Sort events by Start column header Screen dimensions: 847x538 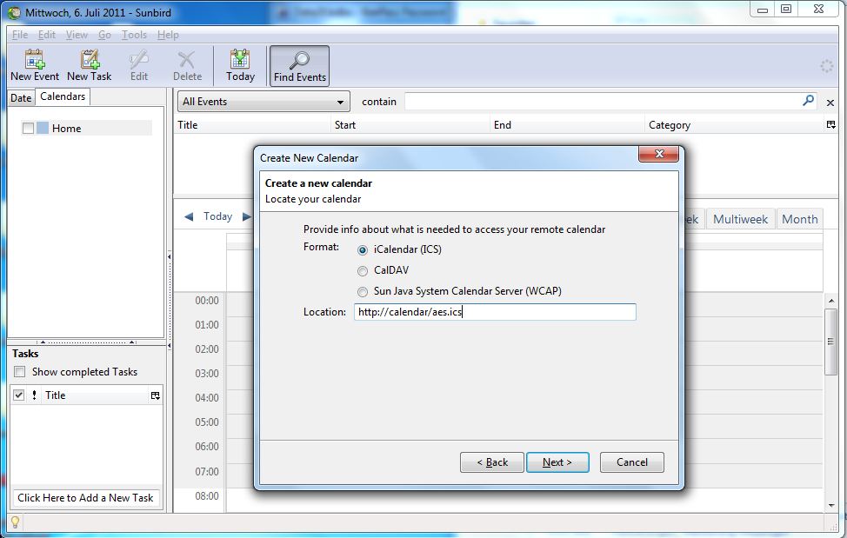click(410, 125)
